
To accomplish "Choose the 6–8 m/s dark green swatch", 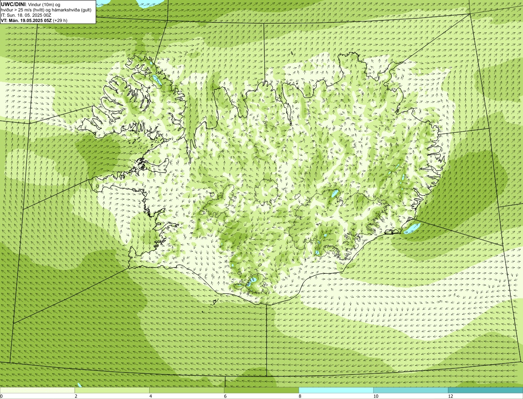I will pyautogui.click(x=261, y=390).
